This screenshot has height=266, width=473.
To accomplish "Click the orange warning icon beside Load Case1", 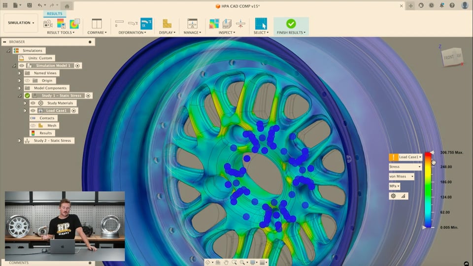I will click(393, 157).
